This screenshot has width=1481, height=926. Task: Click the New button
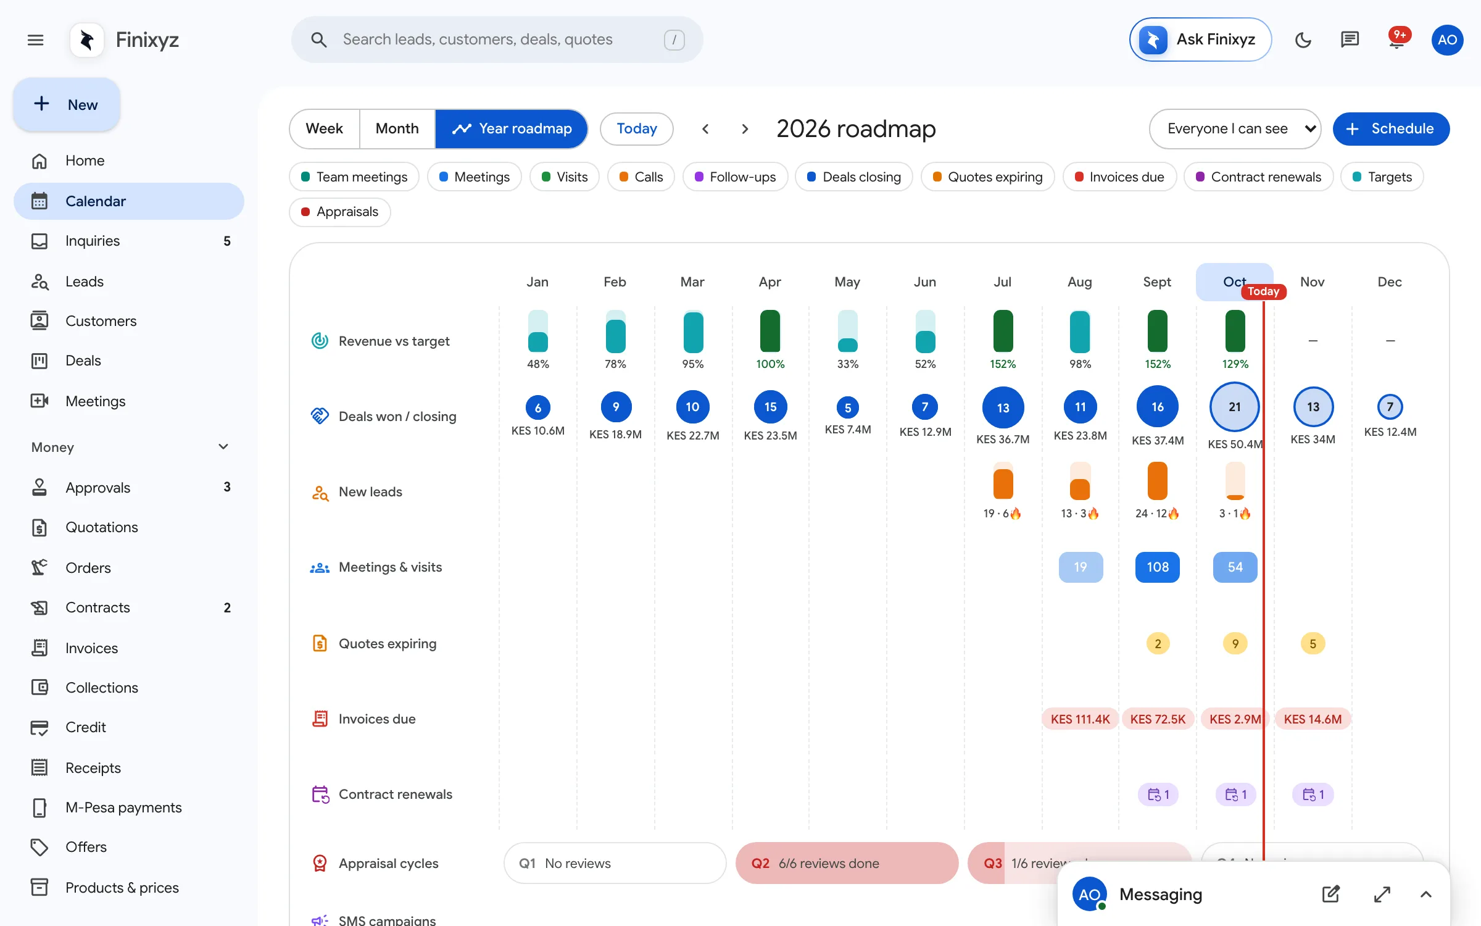[x=67, y=104]
